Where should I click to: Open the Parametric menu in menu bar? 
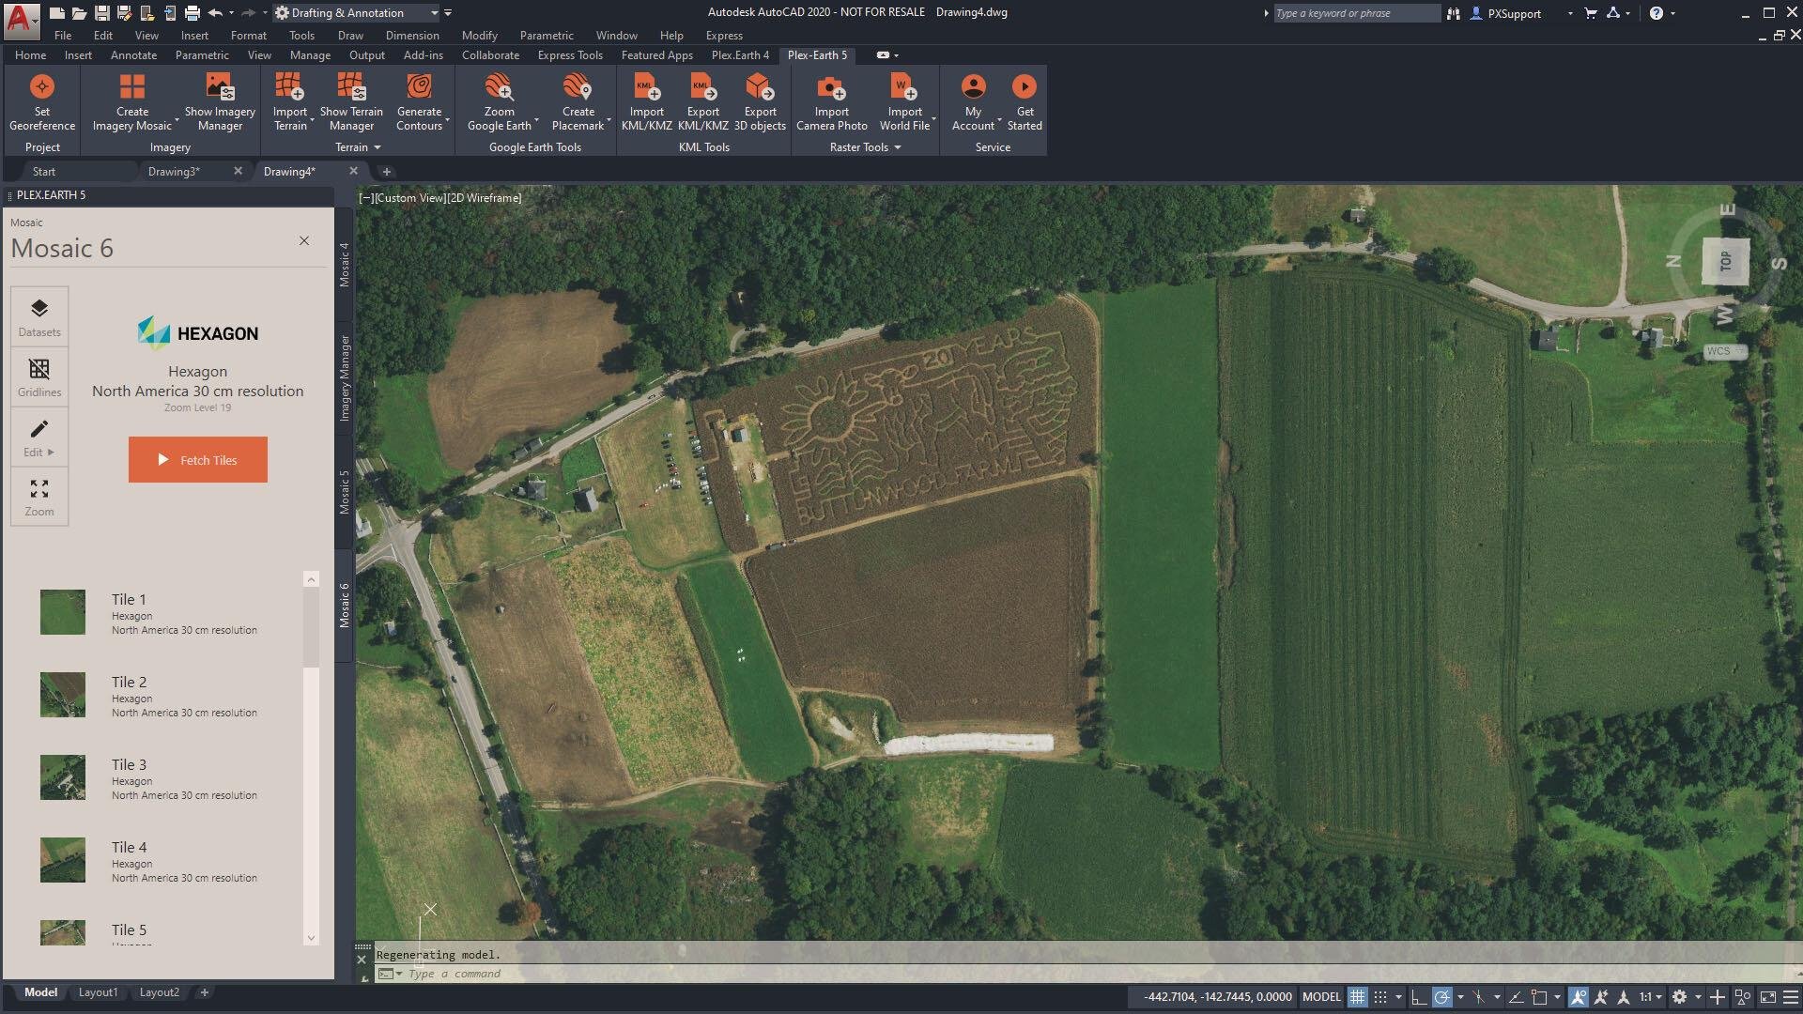point(546,36)
